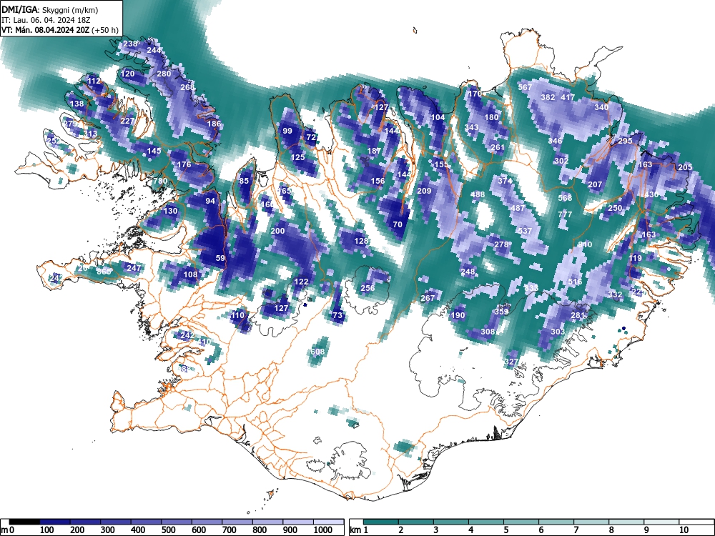This screenshot has height=536, width=715.
Task: Select the black 0–100 m legend swatch
Action: 24,522
